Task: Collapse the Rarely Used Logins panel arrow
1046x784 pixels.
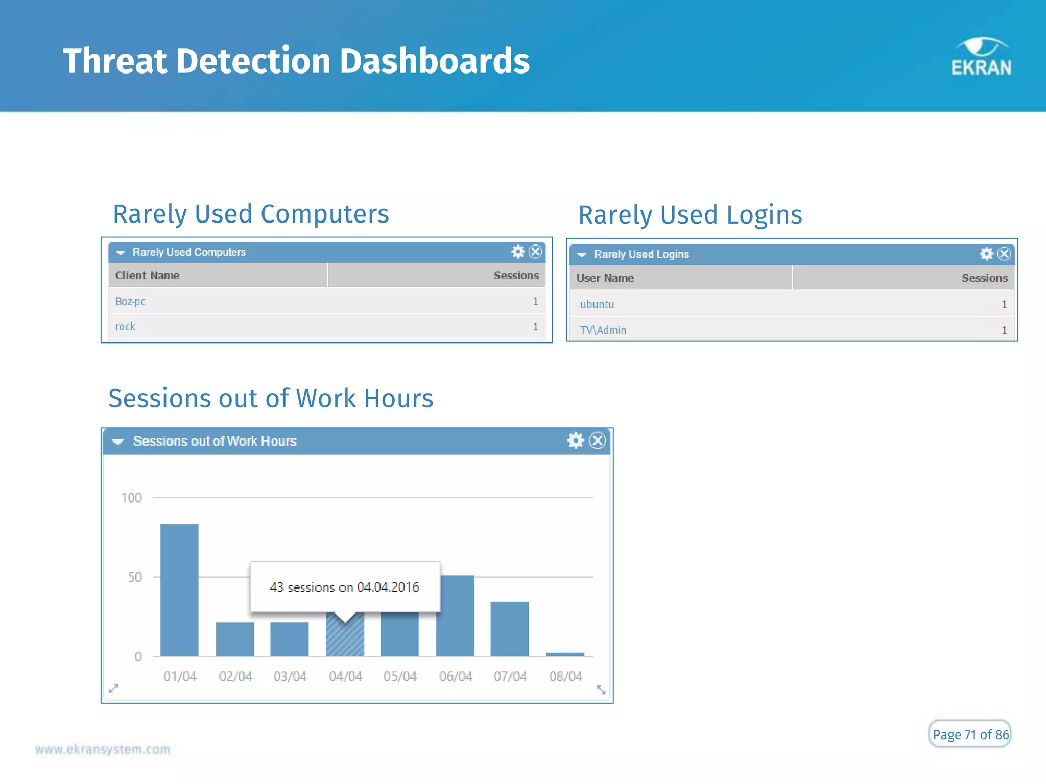Action: [x=582, y=254]
